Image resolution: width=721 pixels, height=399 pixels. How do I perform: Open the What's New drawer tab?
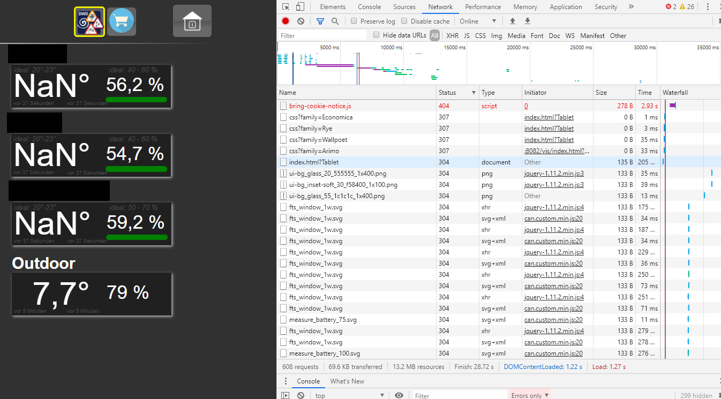click(x=347, y=381)
